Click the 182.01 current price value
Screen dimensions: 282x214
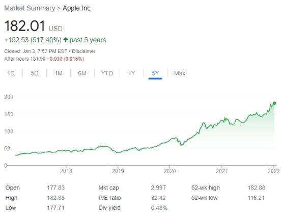coord(25,26)
